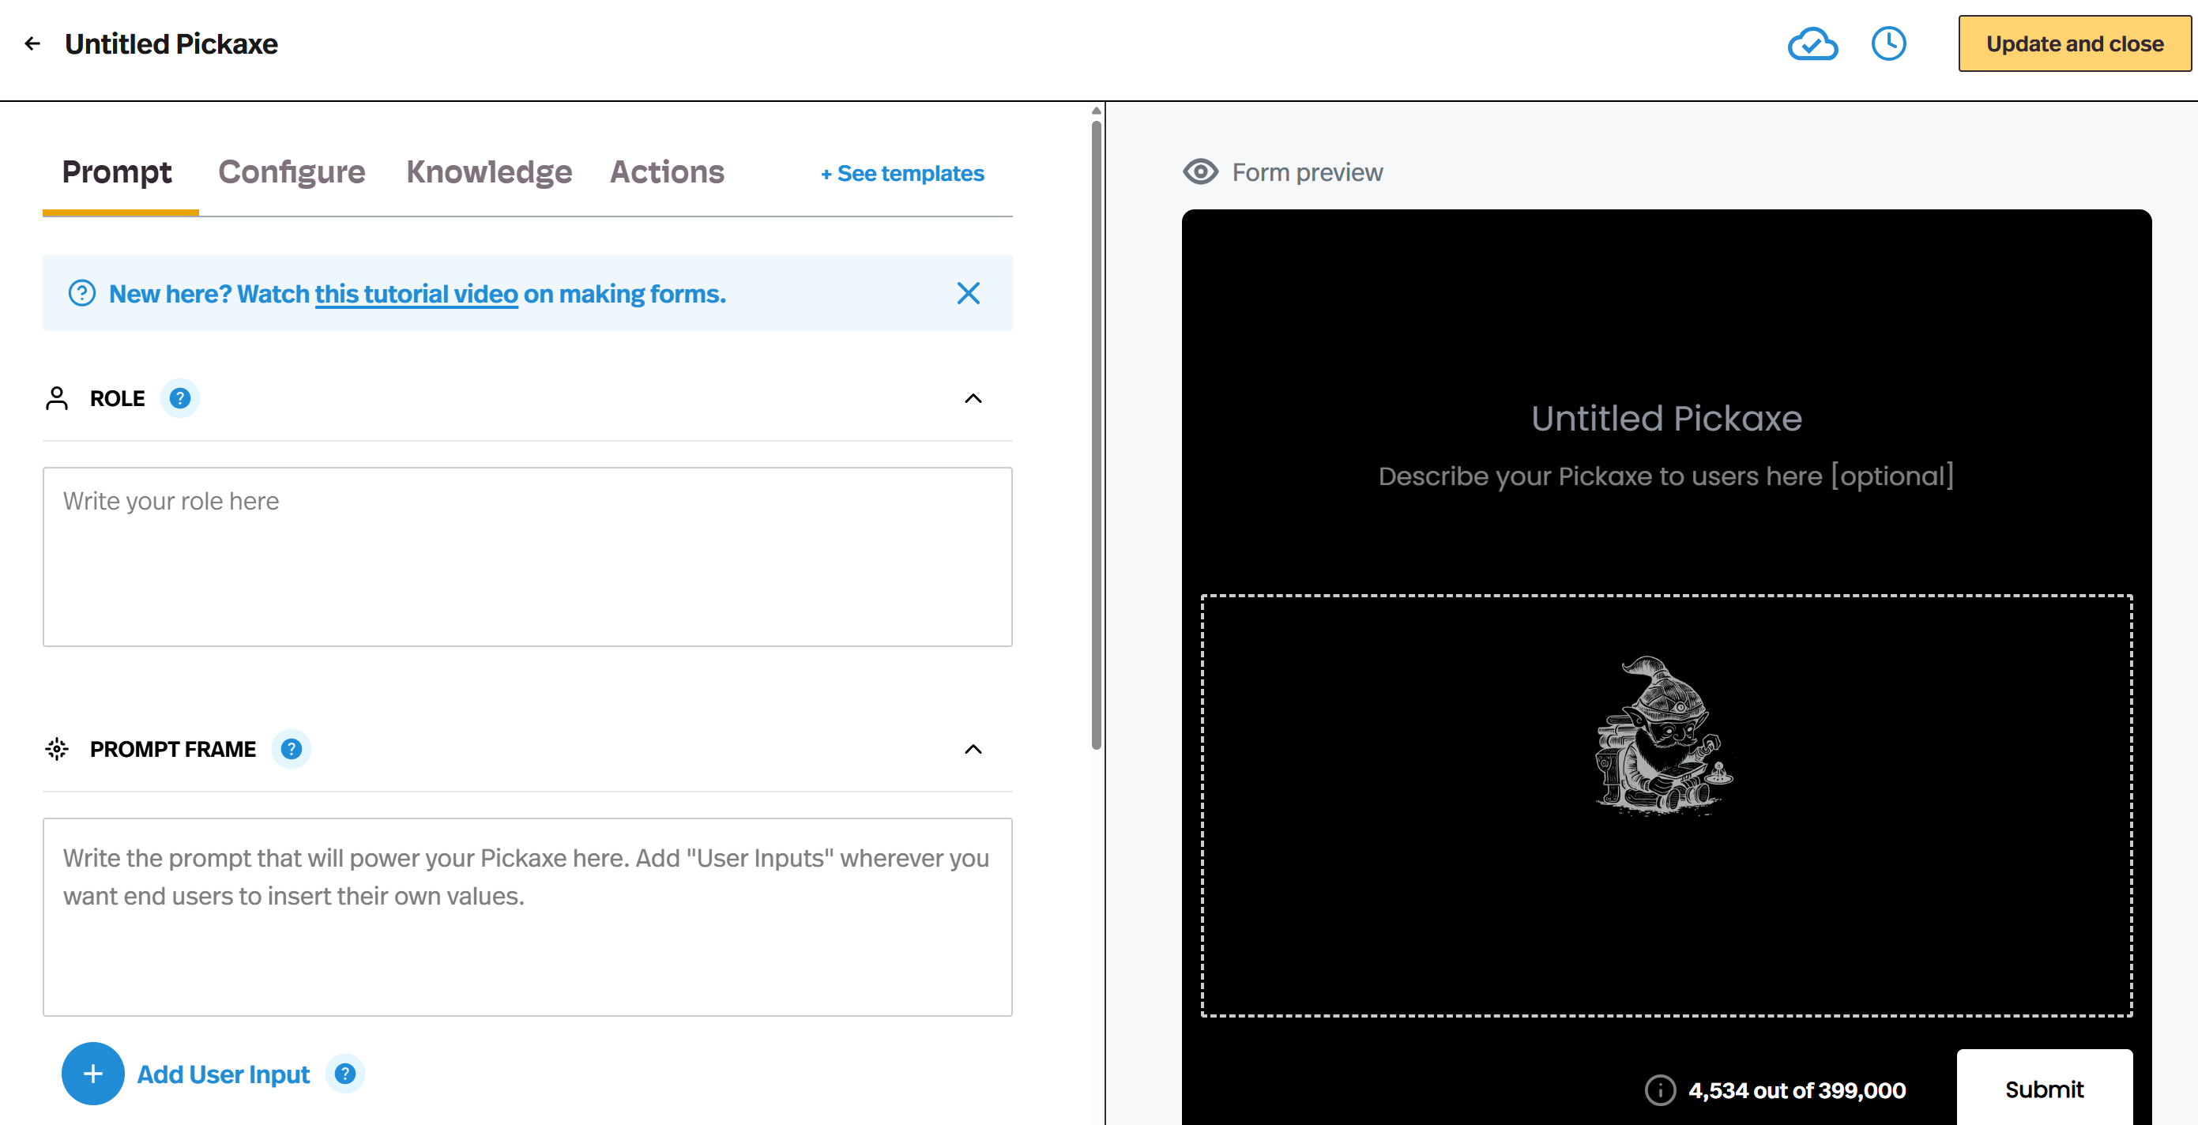
Task: Click the PROMPT FRAME help question icon
Action: (x=291, y=749)
